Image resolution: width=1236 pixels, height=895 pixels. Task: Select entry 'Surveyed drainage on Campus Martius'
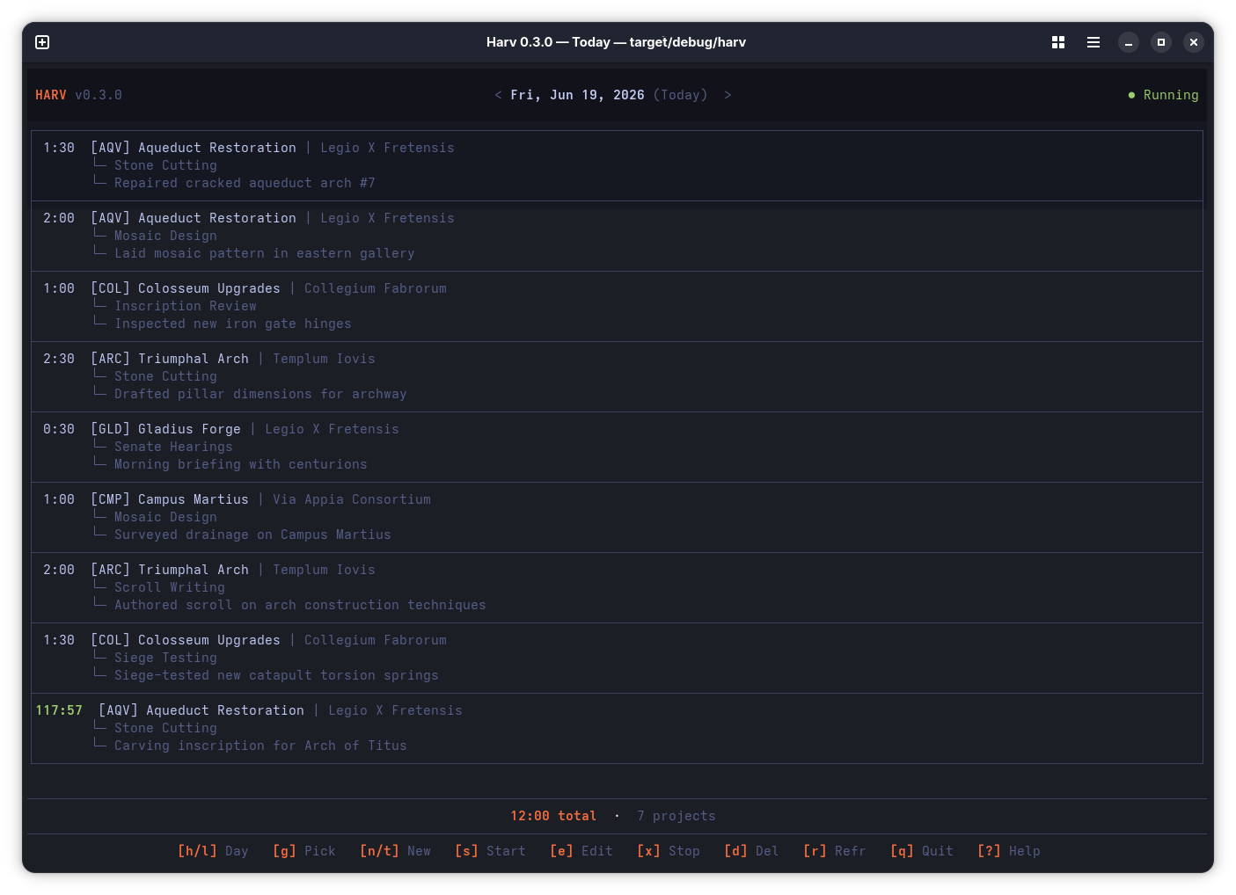click(617, 517)
